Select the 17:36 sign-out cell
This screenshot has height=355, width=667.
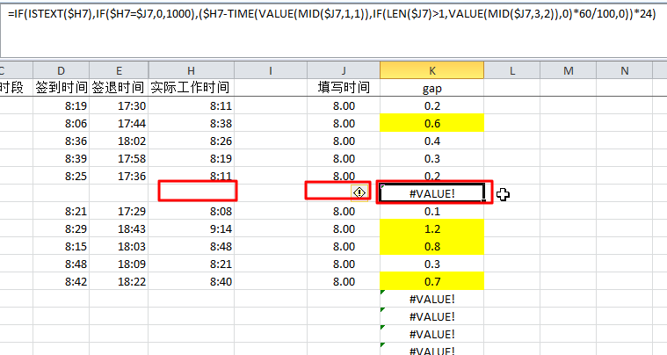tap(119, 176)
